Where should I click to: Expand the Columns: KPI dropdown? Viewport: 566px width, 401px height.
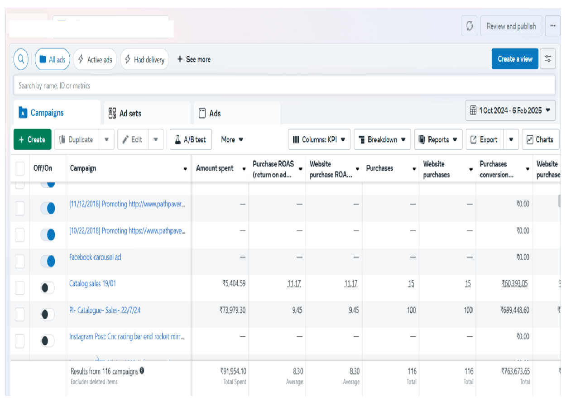coord(319,139)
